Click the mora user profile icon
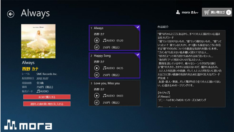 tap(178, 12)
